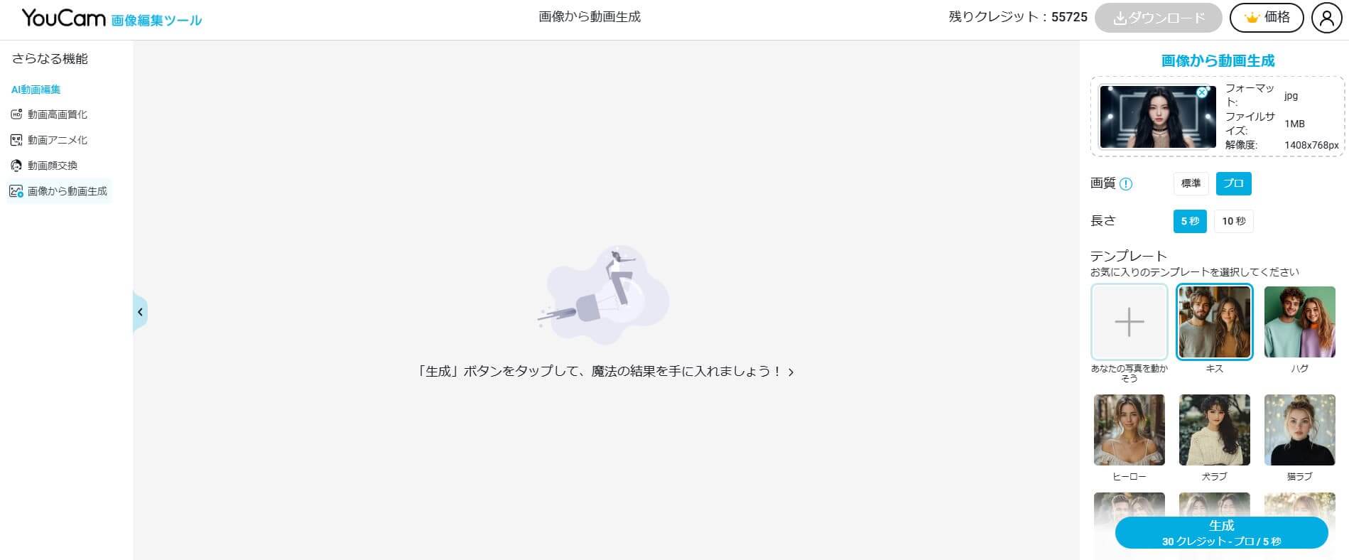The height and width of the screenshot is (560, 1349).
Task: Click the YouCam logo
Action: [x=63, y=17]
